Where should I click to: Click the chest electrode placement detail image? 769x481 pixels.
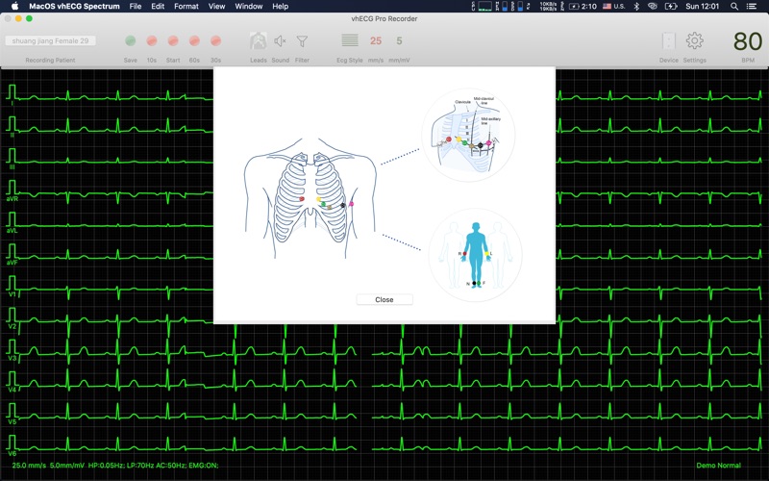click(x=468, y=136)
